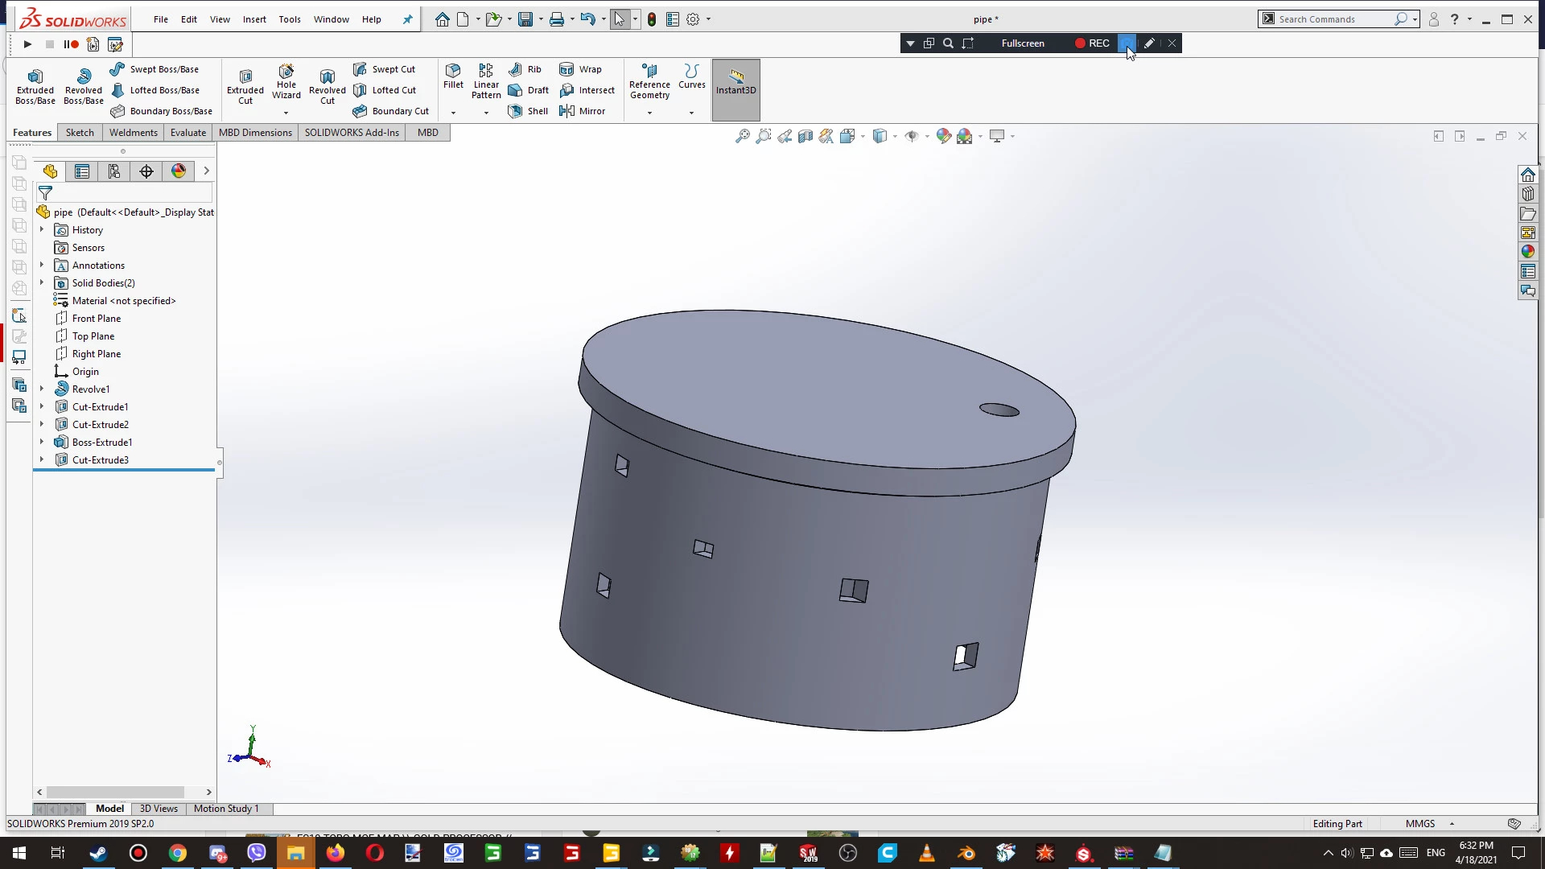
Task: Switch to the Evaluate tab
Action: 187,133
